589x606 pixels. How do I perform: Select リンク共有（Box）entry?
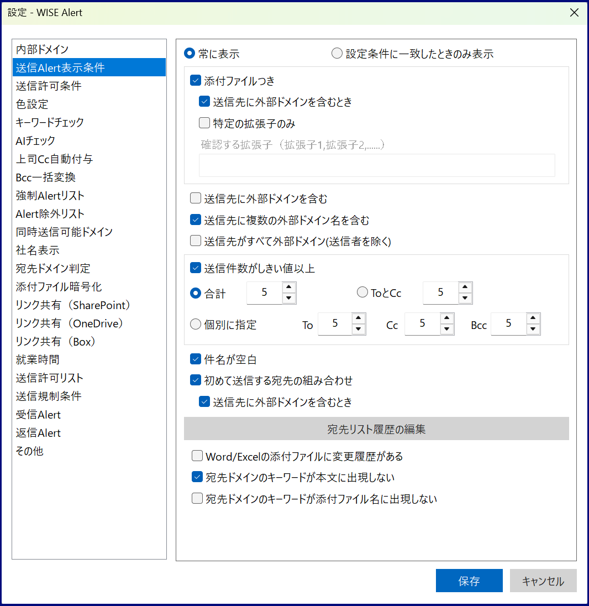(89, 342)
